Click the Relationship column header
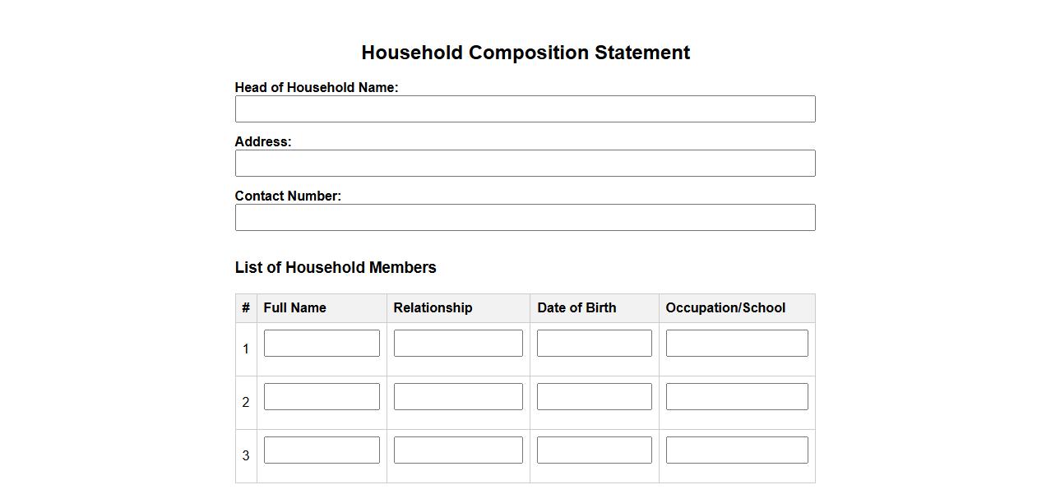The width and height of the screenshot is (1051, 494). 433,308
